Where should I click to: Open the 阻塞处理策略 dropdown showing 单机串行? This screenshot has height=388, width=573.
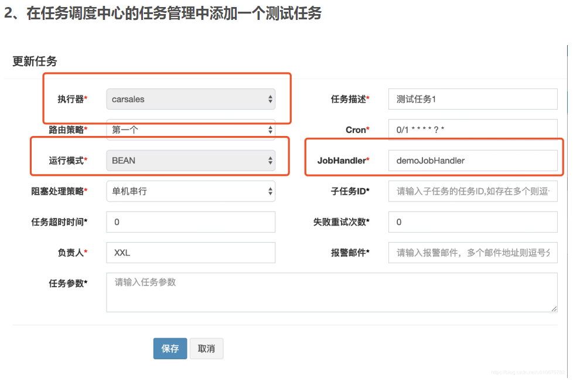pos(190,191)
